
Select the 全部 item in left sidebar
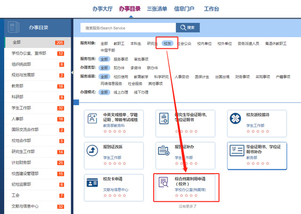point(38,42)
